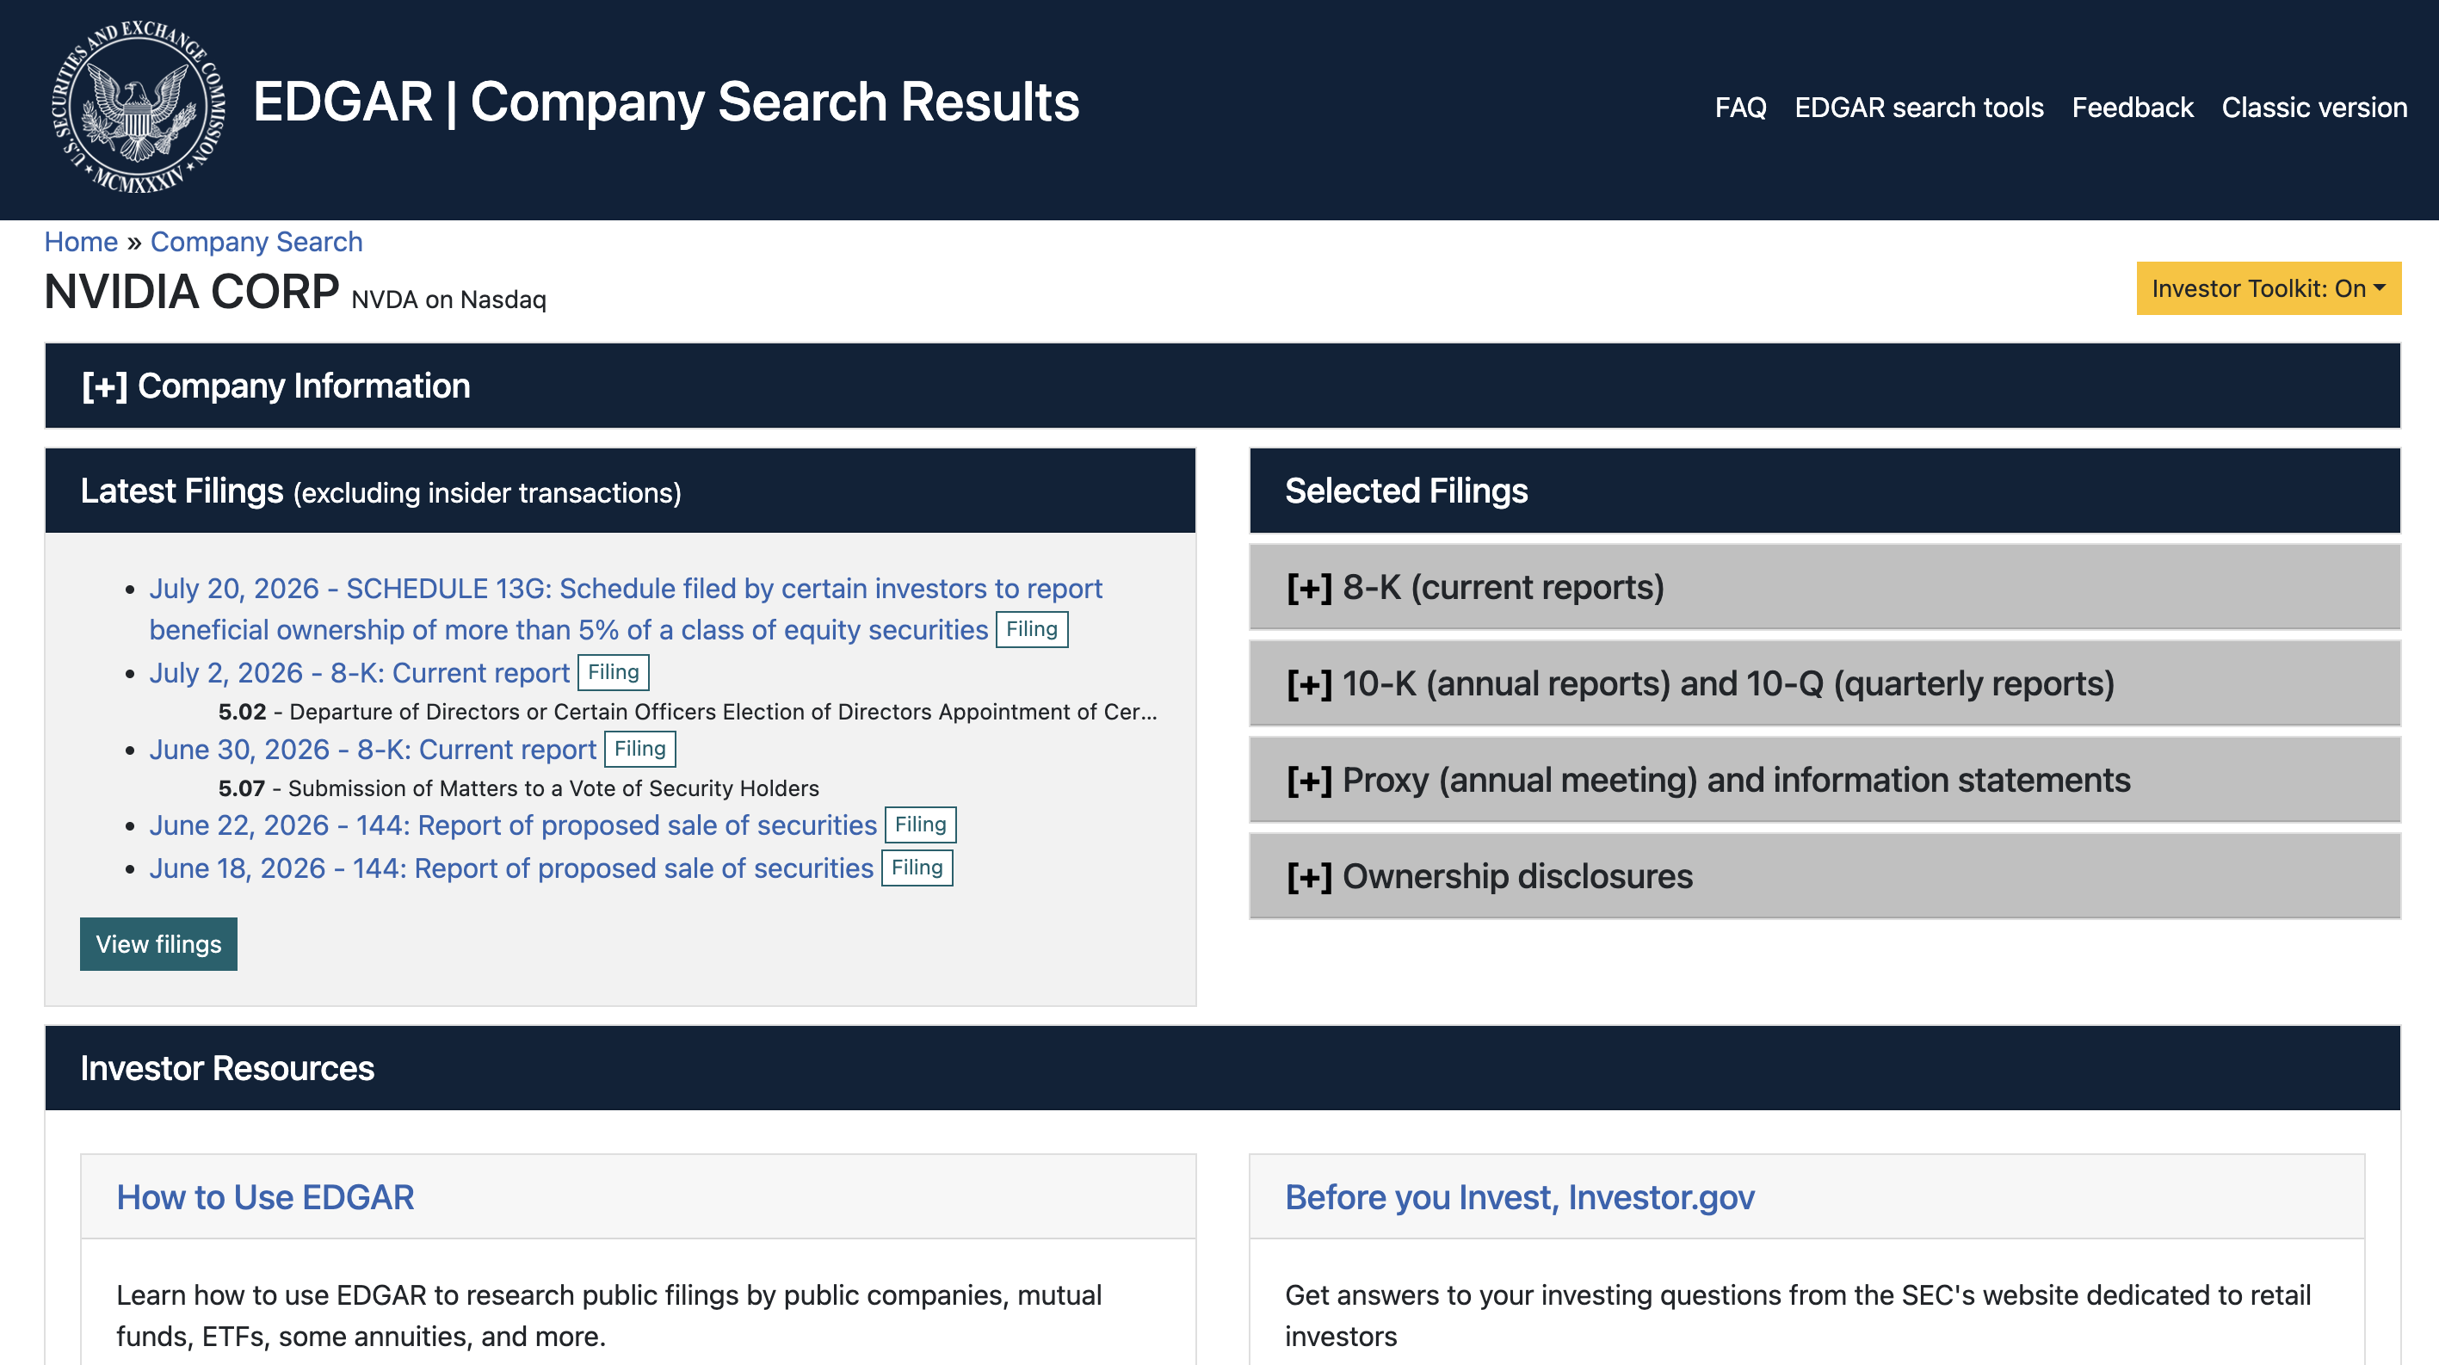Click the Latest Filings panel header

coord(621,491)
